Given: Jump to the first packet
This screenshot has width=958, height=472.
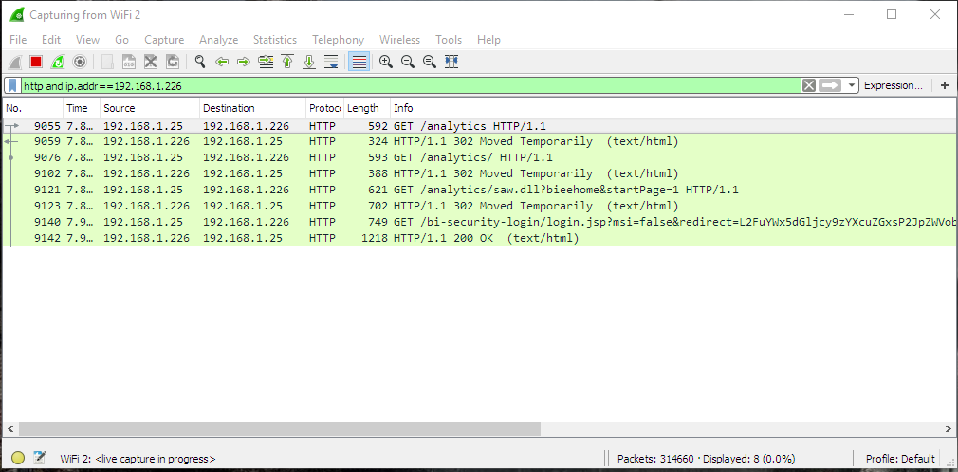Looking at the screenshot, I should (x=287, y=62).
